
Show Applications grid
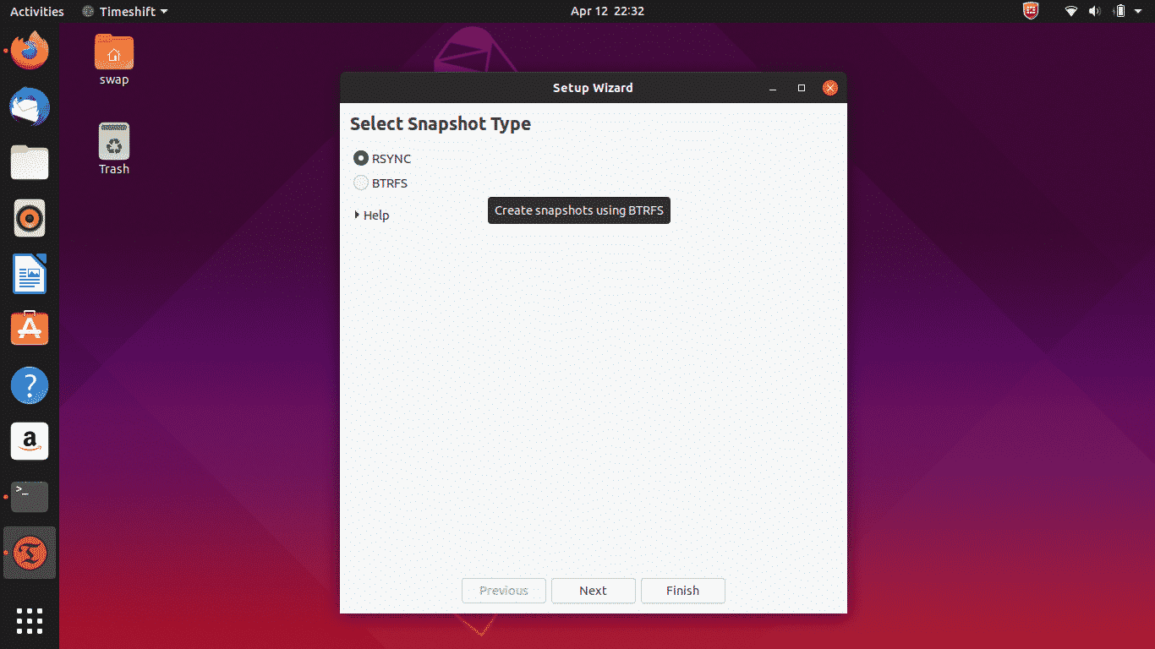click(x=30, y=620)
